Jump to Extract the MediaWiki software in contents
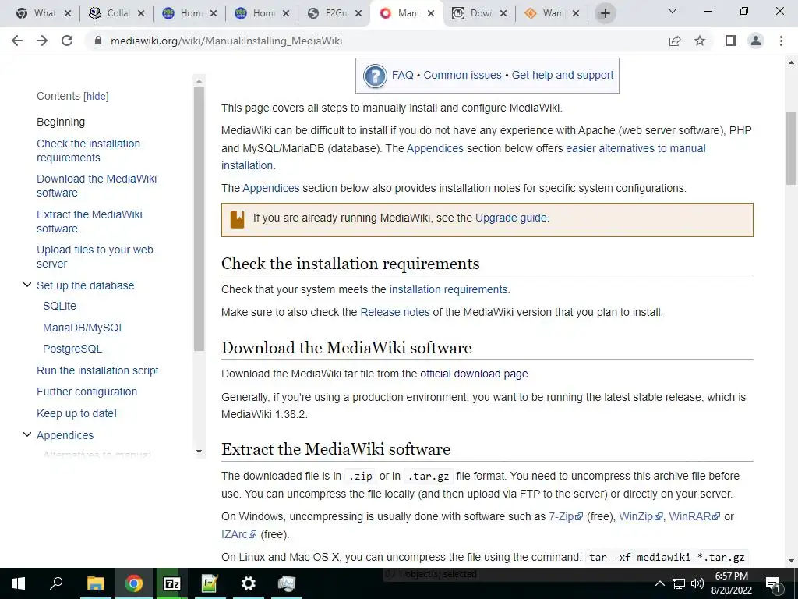 (90, 222)
